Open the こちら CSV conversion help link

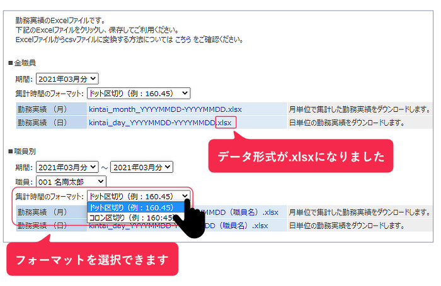point(185,40)
